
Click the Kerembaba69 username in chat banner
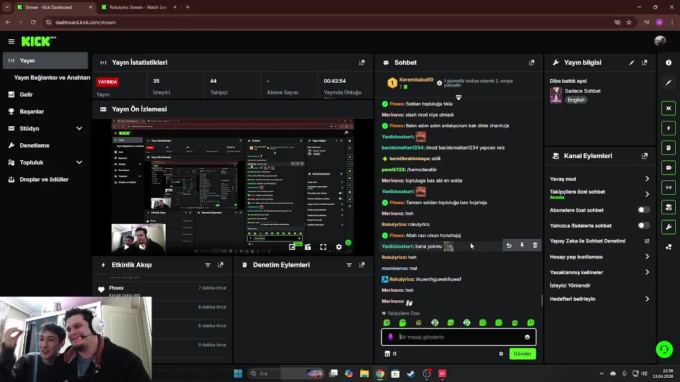click(x=416, y=80)
